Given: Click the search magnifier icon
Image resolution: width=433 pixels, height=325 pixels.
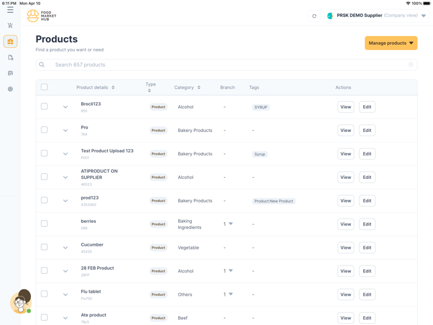Looking at the screenshot, I should [41, 64].
